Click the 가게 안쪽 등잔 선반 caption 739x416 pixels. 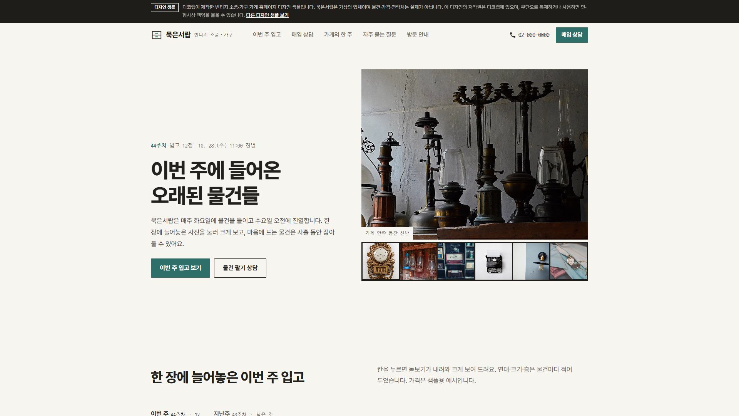tap(387, 233)
